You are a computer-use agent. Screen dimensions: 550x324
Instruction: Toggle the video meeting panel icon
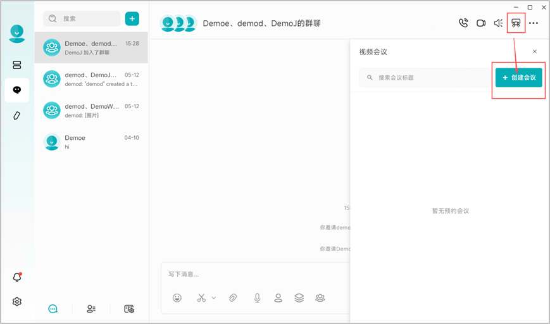point(516,23)
